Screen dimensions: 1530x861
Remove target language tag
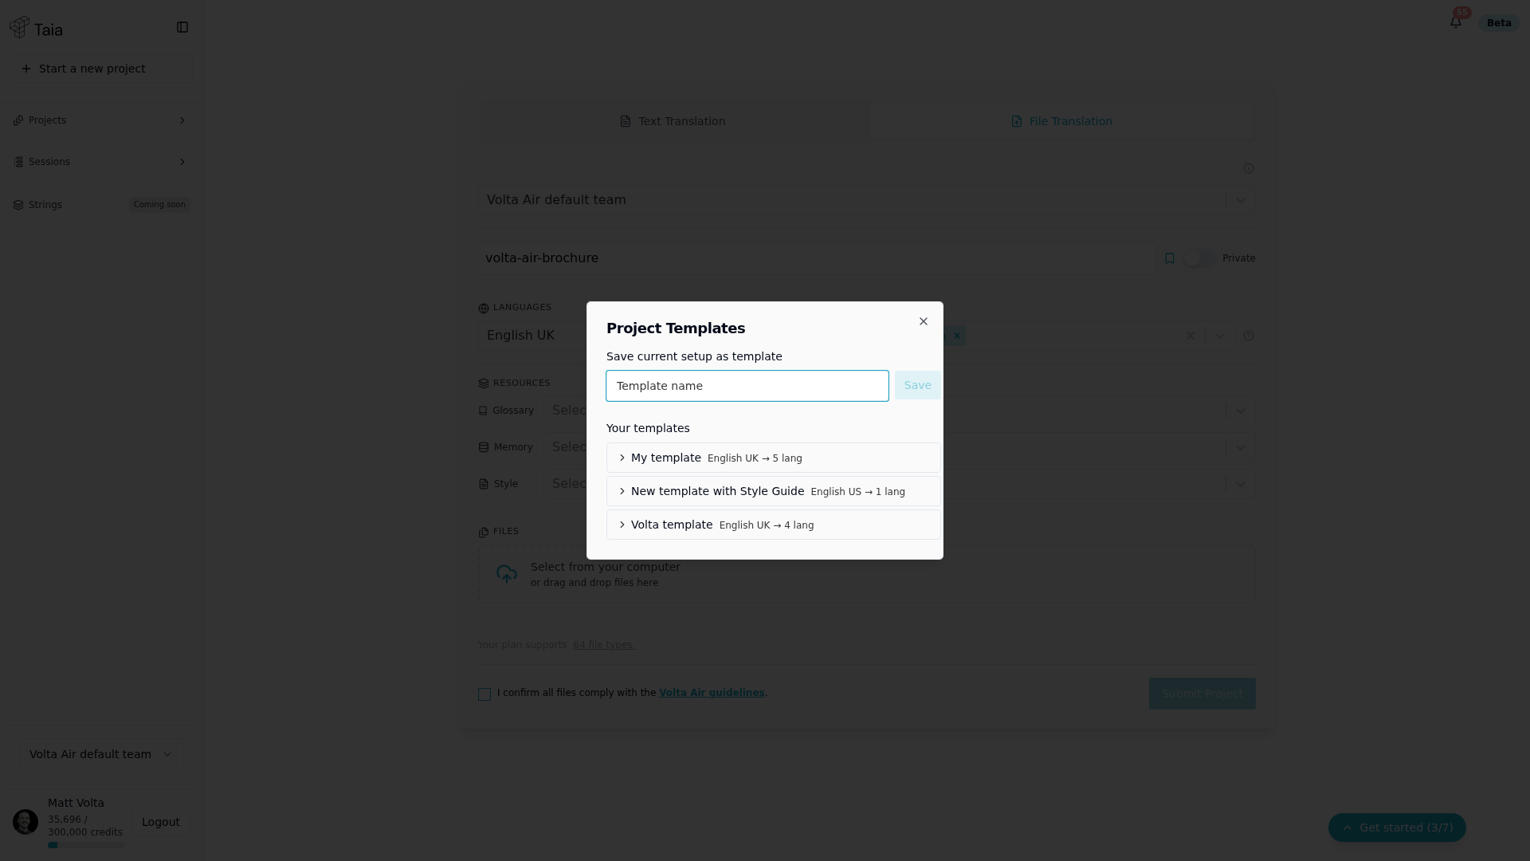957,336
